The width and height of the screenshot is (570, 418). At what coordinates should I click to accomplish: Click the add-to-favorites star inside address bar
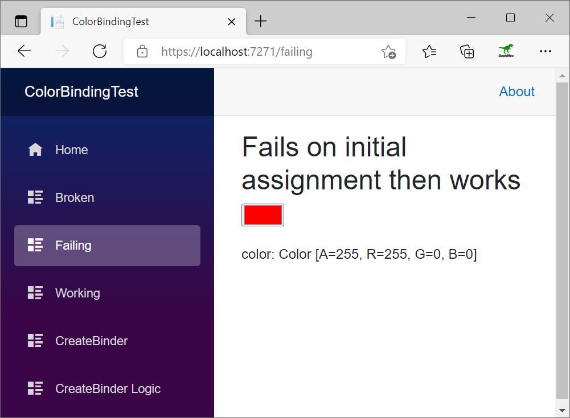(388, 52)
